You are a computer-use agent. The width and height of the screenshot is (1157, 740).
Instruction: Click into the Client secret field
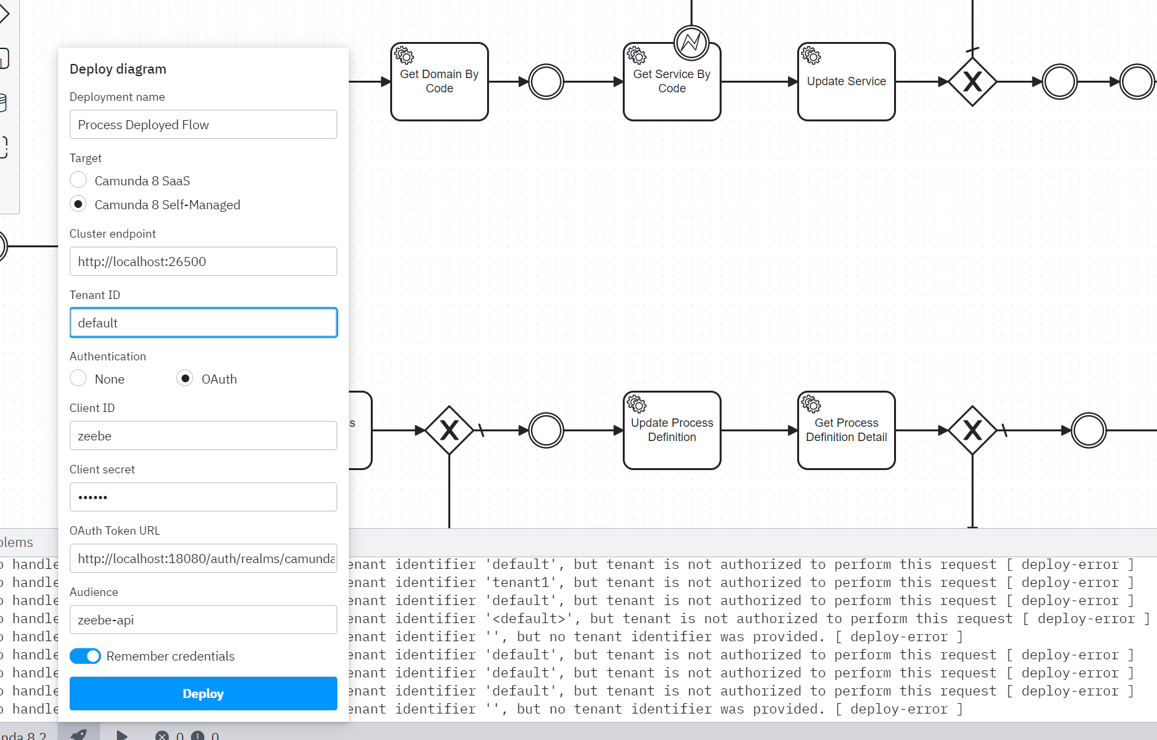tap(203, 497)
